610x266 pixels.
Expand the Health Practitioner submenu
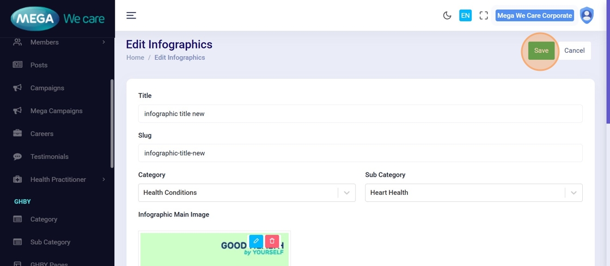click(103, 180)
